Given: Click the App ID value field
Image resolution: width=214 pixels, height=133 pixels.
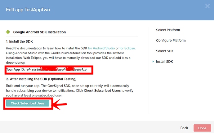Looking at the screenshot, I should click(56, 70).
